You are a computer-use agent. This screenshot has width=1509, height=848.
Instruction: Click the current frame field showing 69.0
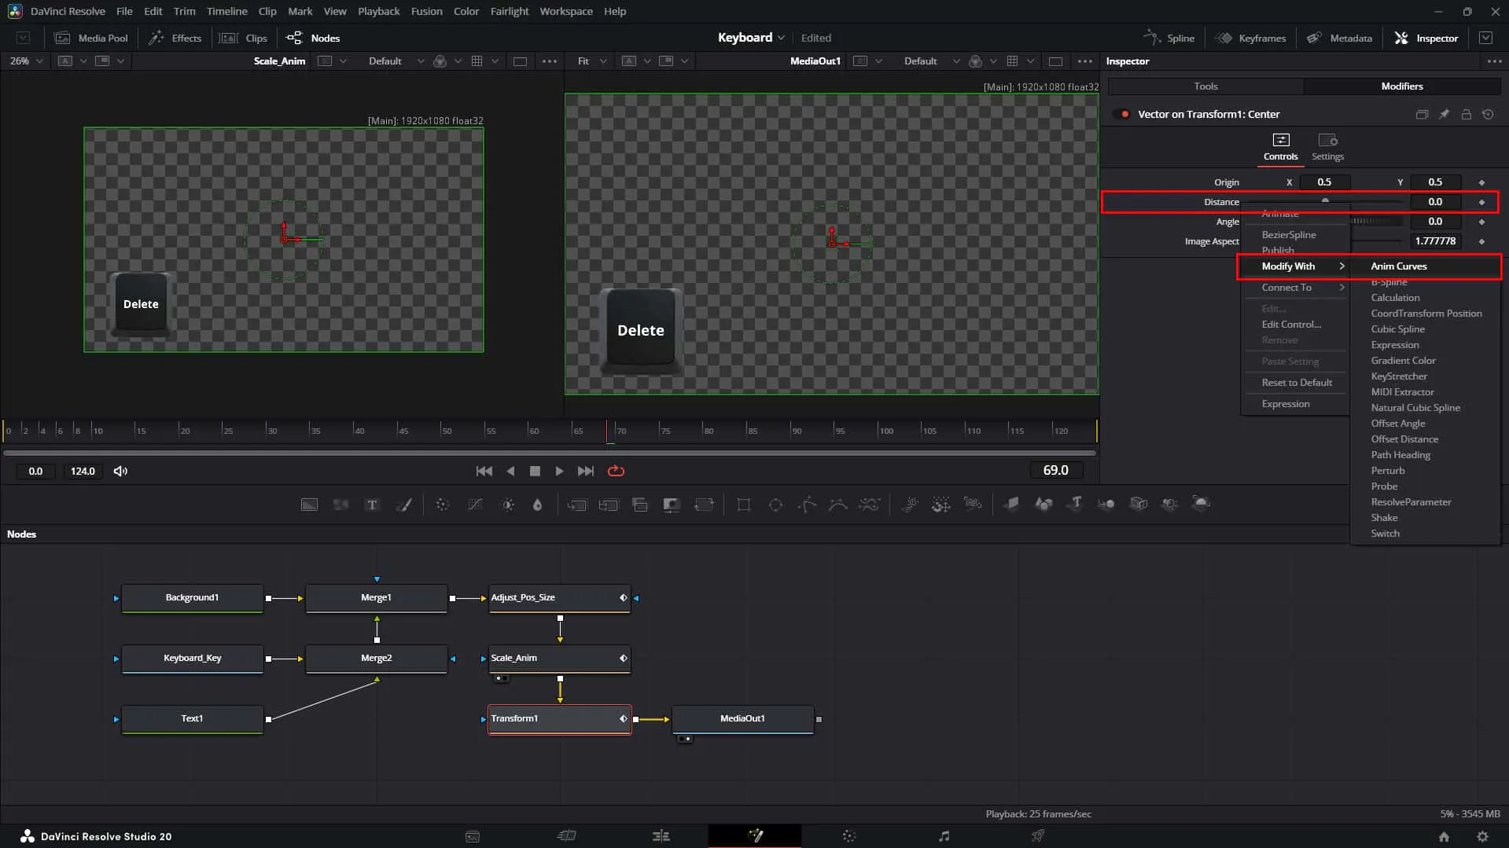coord(1055,470)
